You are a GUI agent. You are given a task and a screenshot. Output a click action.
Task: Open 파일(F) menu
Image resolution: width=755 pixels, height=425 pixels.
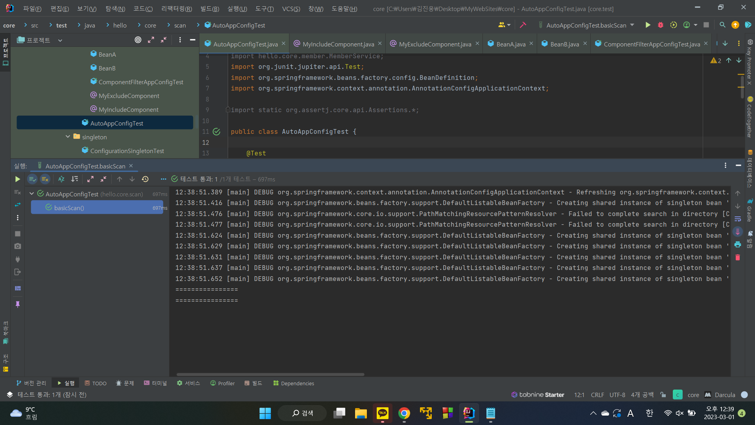point(32,9)
